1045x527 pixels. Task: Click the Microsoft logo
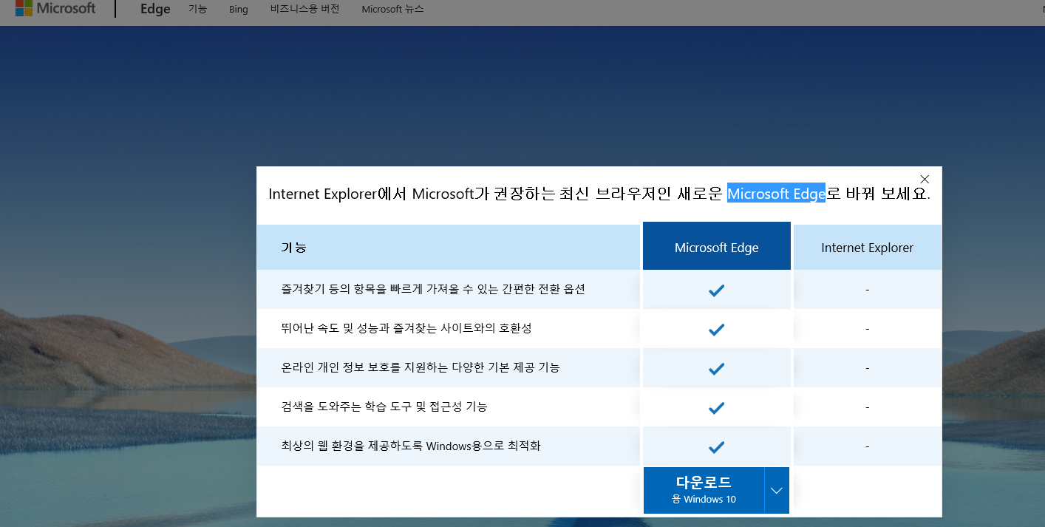click(55, 9)
